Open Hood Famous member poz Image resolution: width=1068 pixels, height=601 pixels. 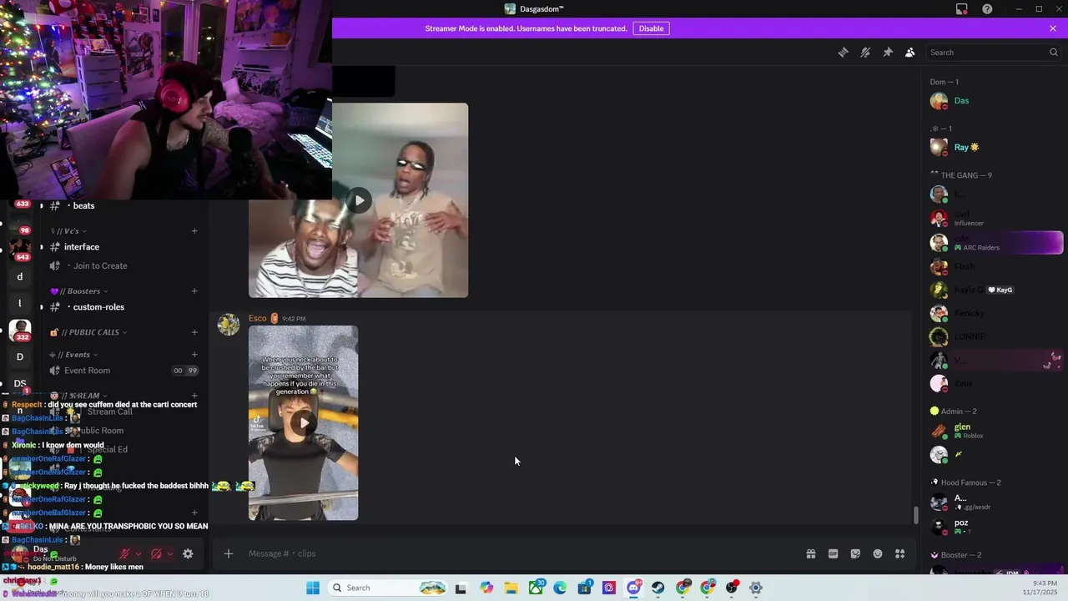point(995,526)
